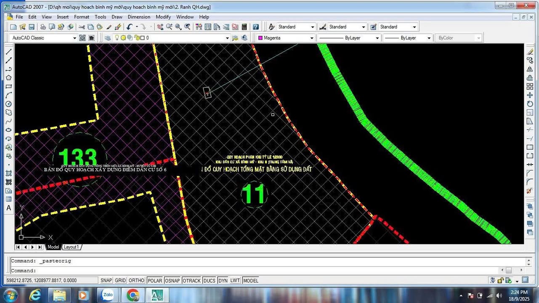Expand the layer list dropdown

point(227,38)
